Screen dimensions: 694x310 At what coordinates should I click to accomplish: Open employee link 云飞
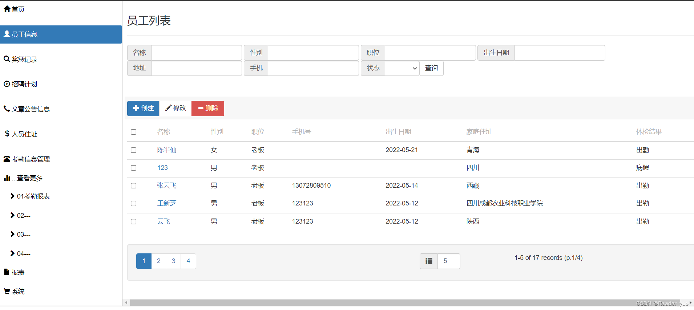(164, 221)
